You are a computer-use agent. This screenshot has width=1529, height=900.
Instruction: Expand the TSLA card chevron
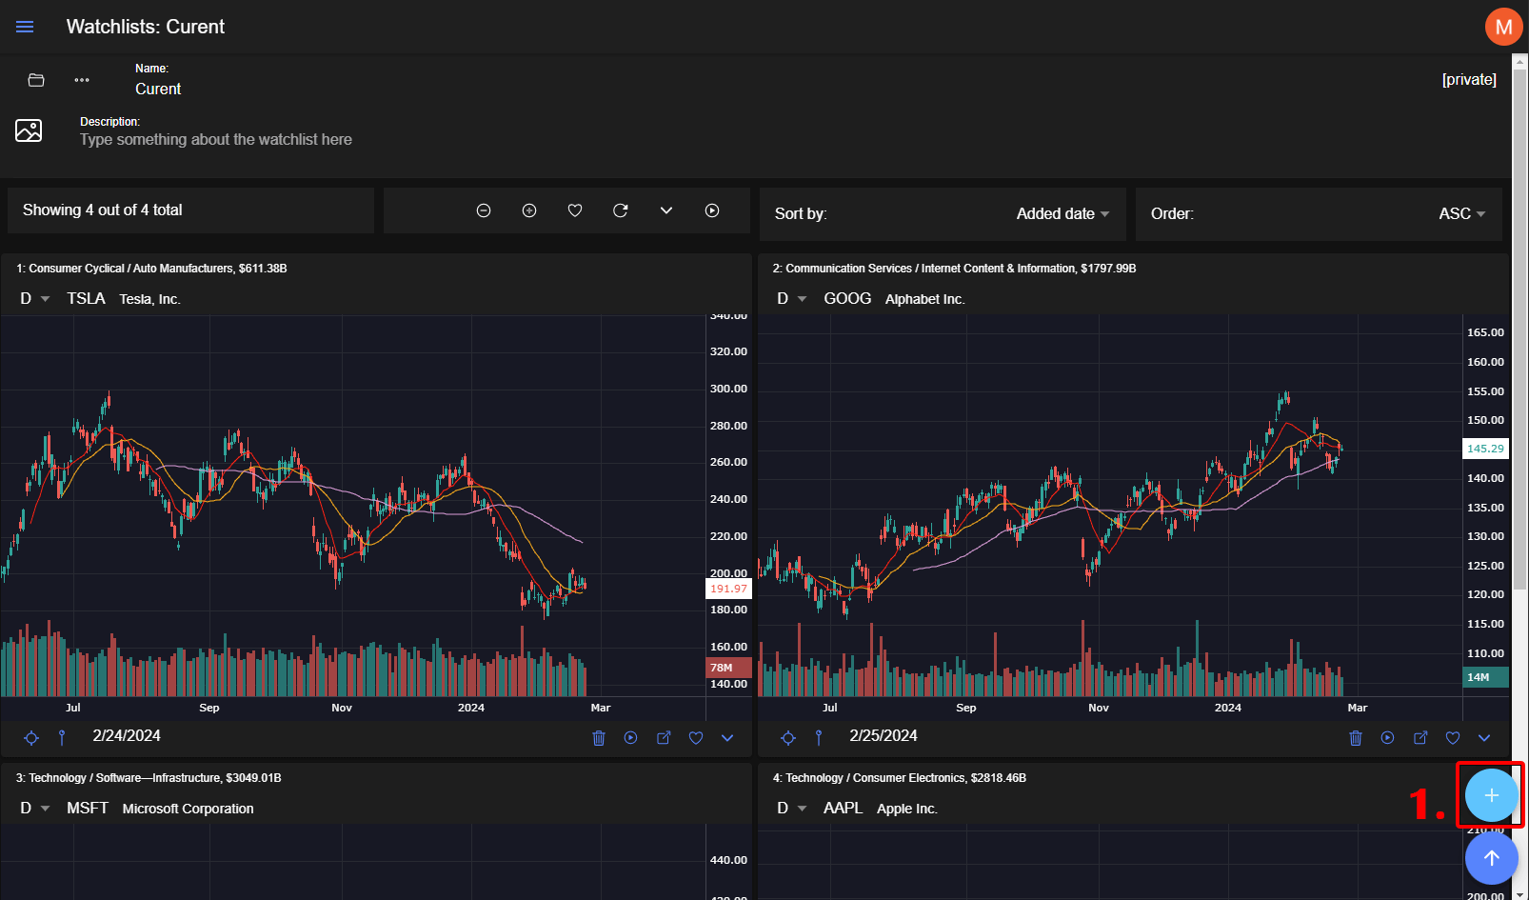pyautogui.click(x=727, y=738)
